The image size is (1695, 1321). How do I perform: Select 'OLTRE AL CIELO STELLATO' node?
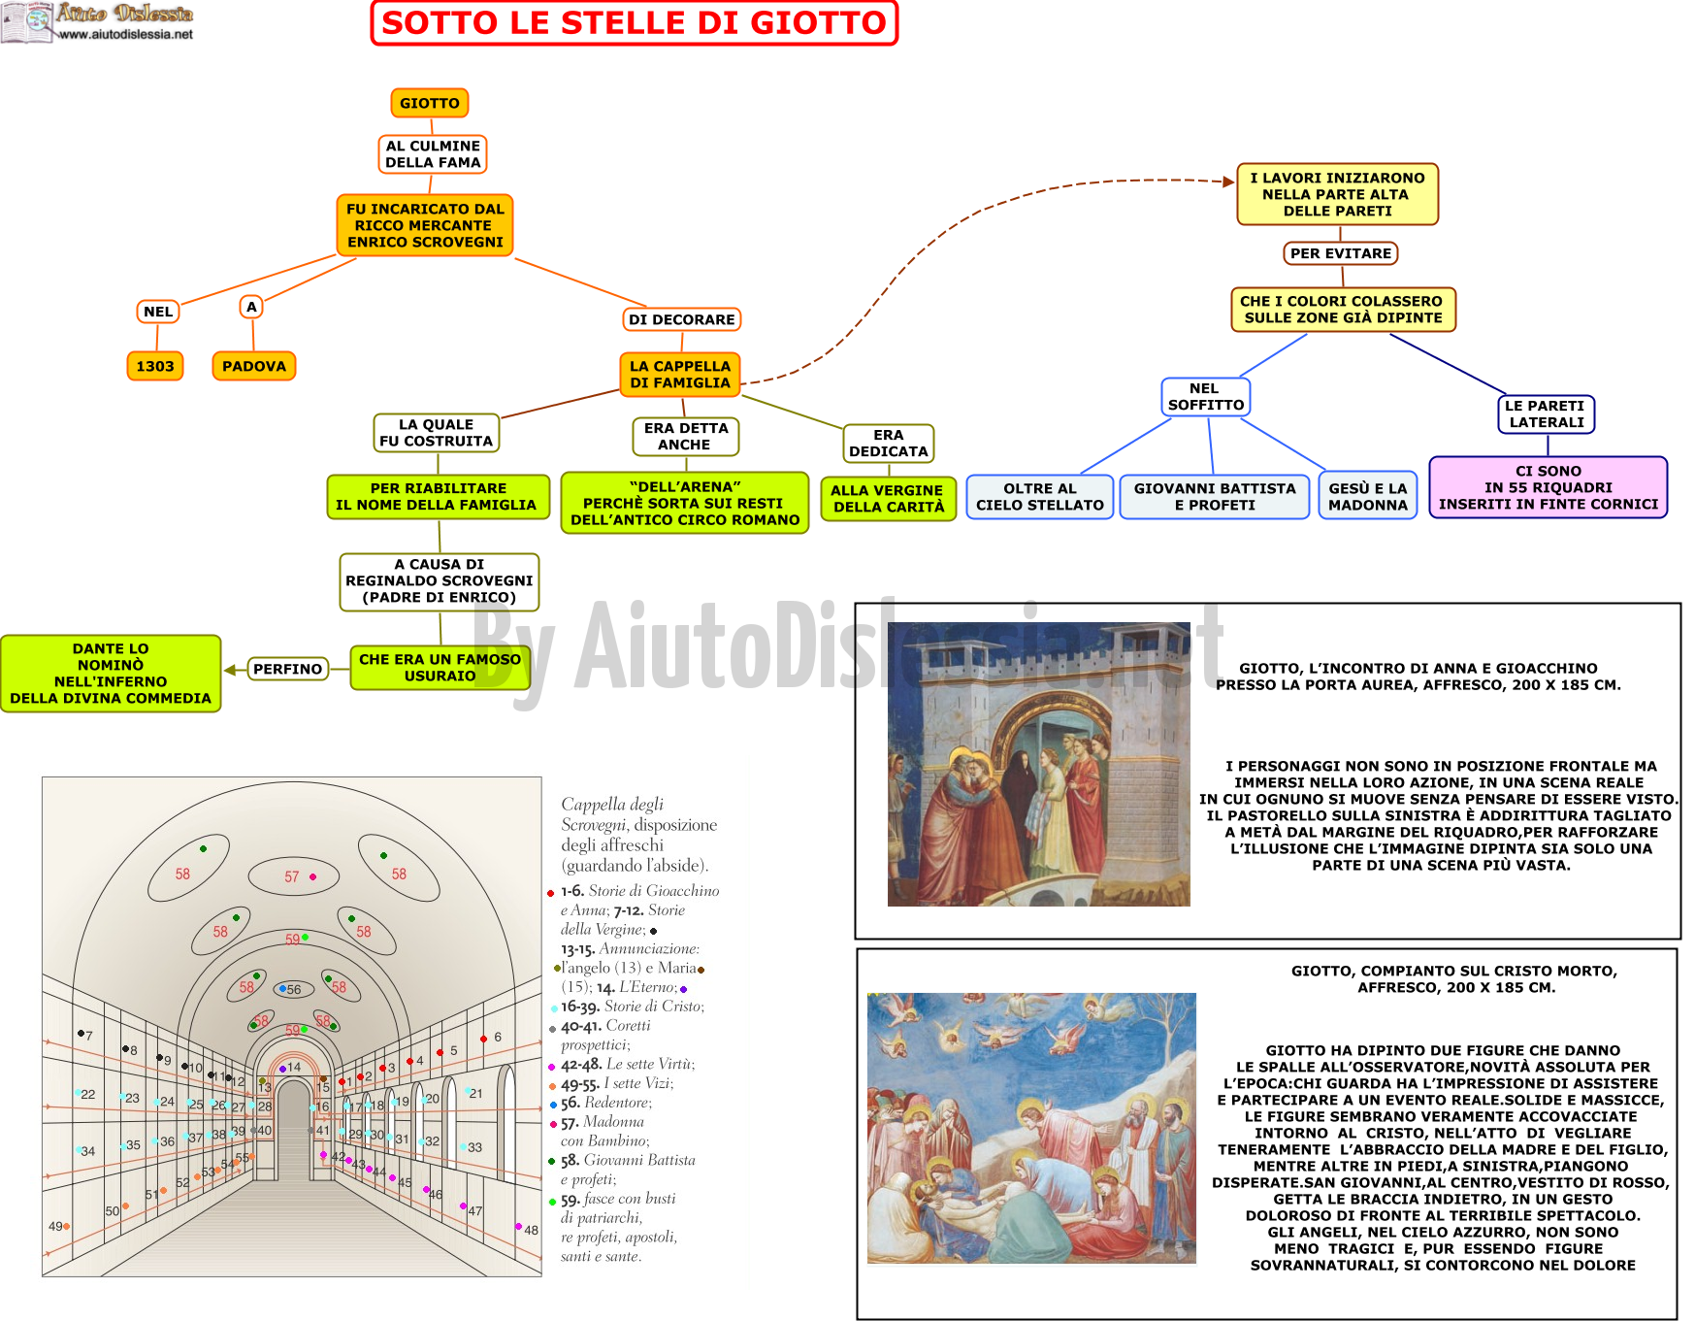coord(1040,497)
